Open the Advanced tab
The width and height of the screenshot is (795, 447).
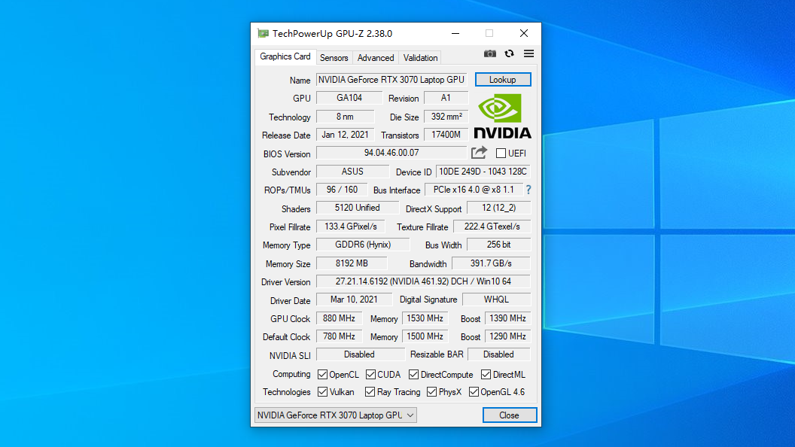pos(376,58)
